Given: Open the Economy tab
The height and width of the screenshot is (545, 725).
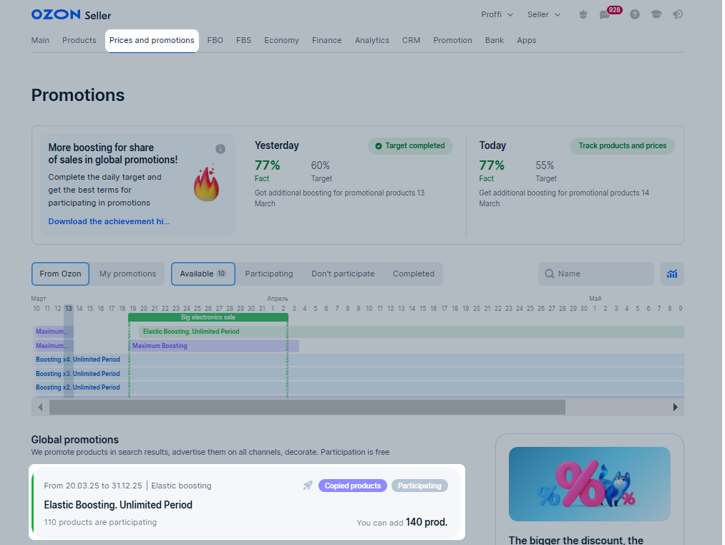Looking at the screenshot, I should (x=281, y=40).
